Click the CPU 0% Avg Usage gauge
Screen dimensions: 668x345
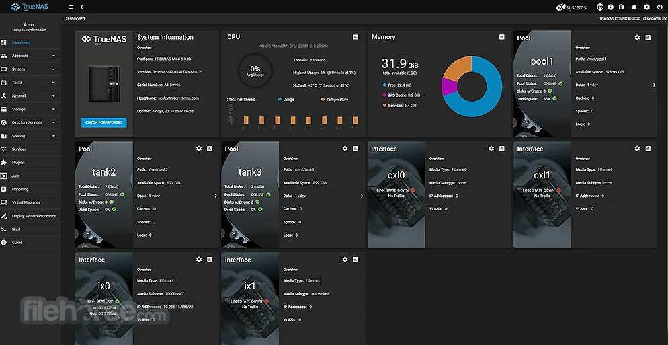click(255, 71)
